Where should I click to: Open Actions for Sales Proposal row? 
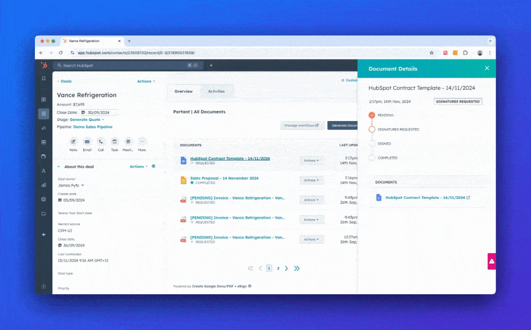(311, 181)
